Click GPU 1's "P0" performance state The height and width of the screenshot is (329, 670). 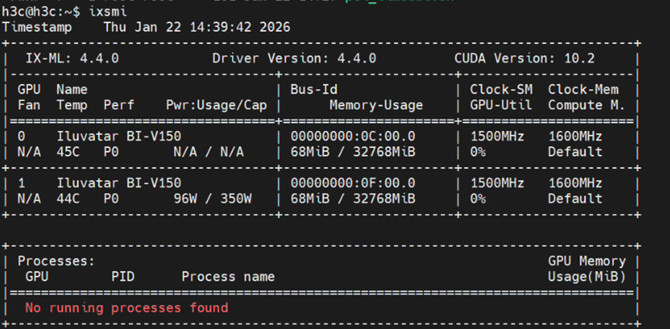111,199
